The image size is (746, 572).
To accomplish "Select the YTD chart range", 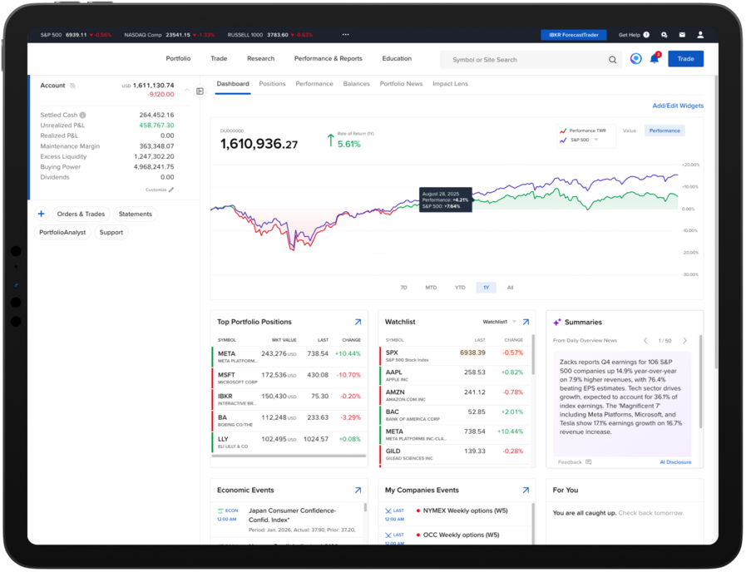I will tap(460, 288).
